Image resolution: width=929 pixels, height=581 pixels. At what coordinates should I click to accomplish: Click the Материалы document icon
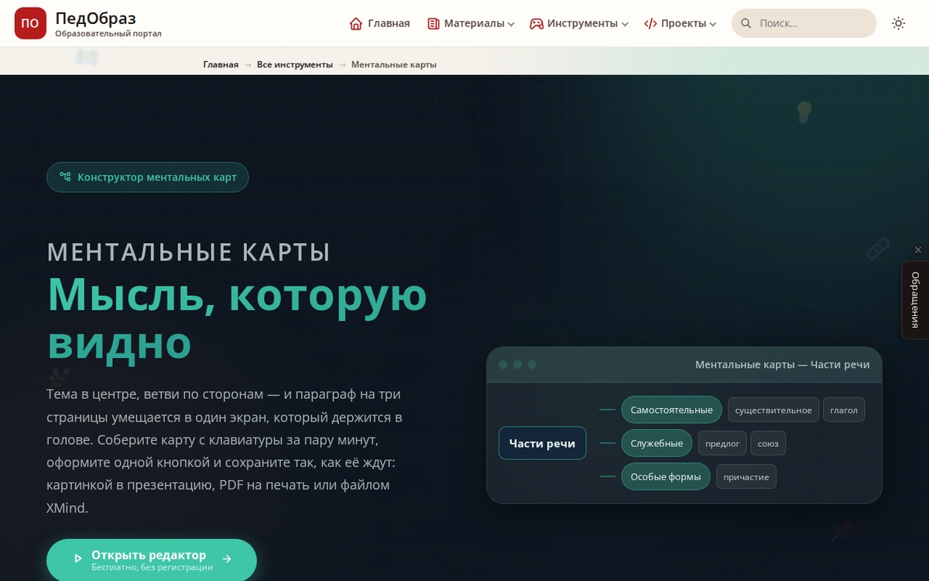pos(434,23)
